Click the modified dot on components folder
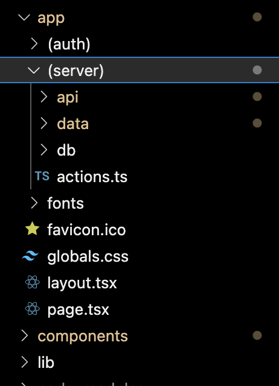Viewport: 279px width, 386px height. (x=257, y=335)
